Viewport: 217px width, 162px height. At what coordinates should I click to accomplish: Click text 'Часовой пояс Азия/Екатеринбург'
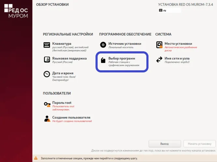(x=64, y=78)
